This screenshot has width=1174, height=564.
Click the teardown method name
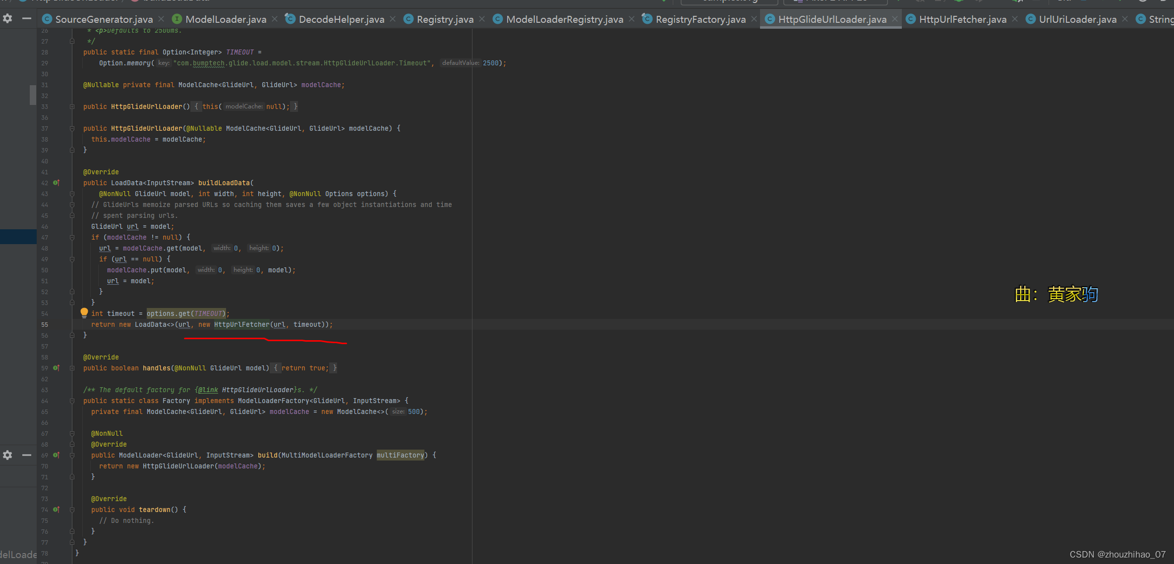coord(155,510)
